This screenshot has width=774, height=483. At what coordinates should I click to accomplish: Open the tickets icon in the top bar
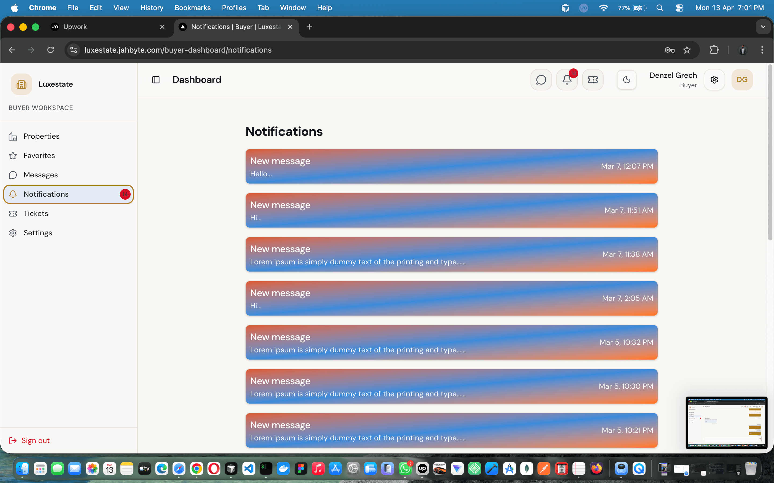(593, 79)
